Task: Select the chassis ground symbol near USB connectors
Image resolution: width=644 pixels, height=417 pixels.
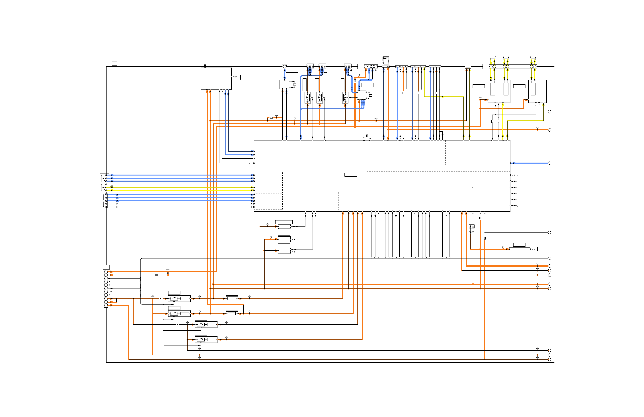Action: click(x=325, y=72)
